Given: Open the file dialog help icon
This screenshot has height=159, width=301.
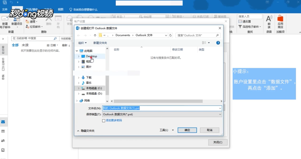Looking at the screenshot, I should tap(218, 43).
